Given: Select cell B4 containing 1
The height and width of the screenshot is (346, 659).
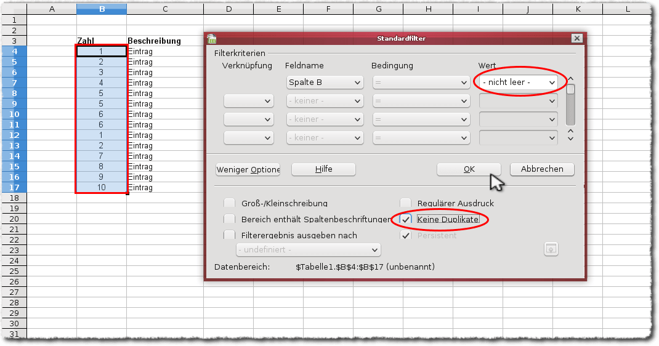Looking at the screenshot, I should click(x=102, y=51).
